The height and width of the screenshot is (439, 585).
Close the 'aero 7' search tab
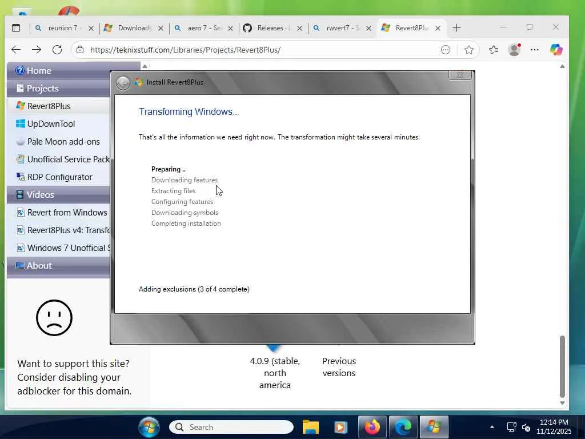coord(231,29)
